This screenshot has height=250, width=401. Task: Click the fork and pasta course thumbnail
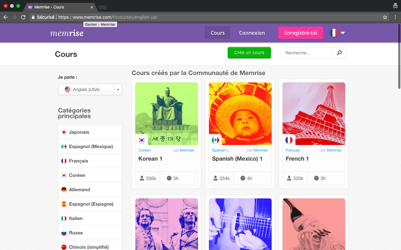(x=314, y=224)
